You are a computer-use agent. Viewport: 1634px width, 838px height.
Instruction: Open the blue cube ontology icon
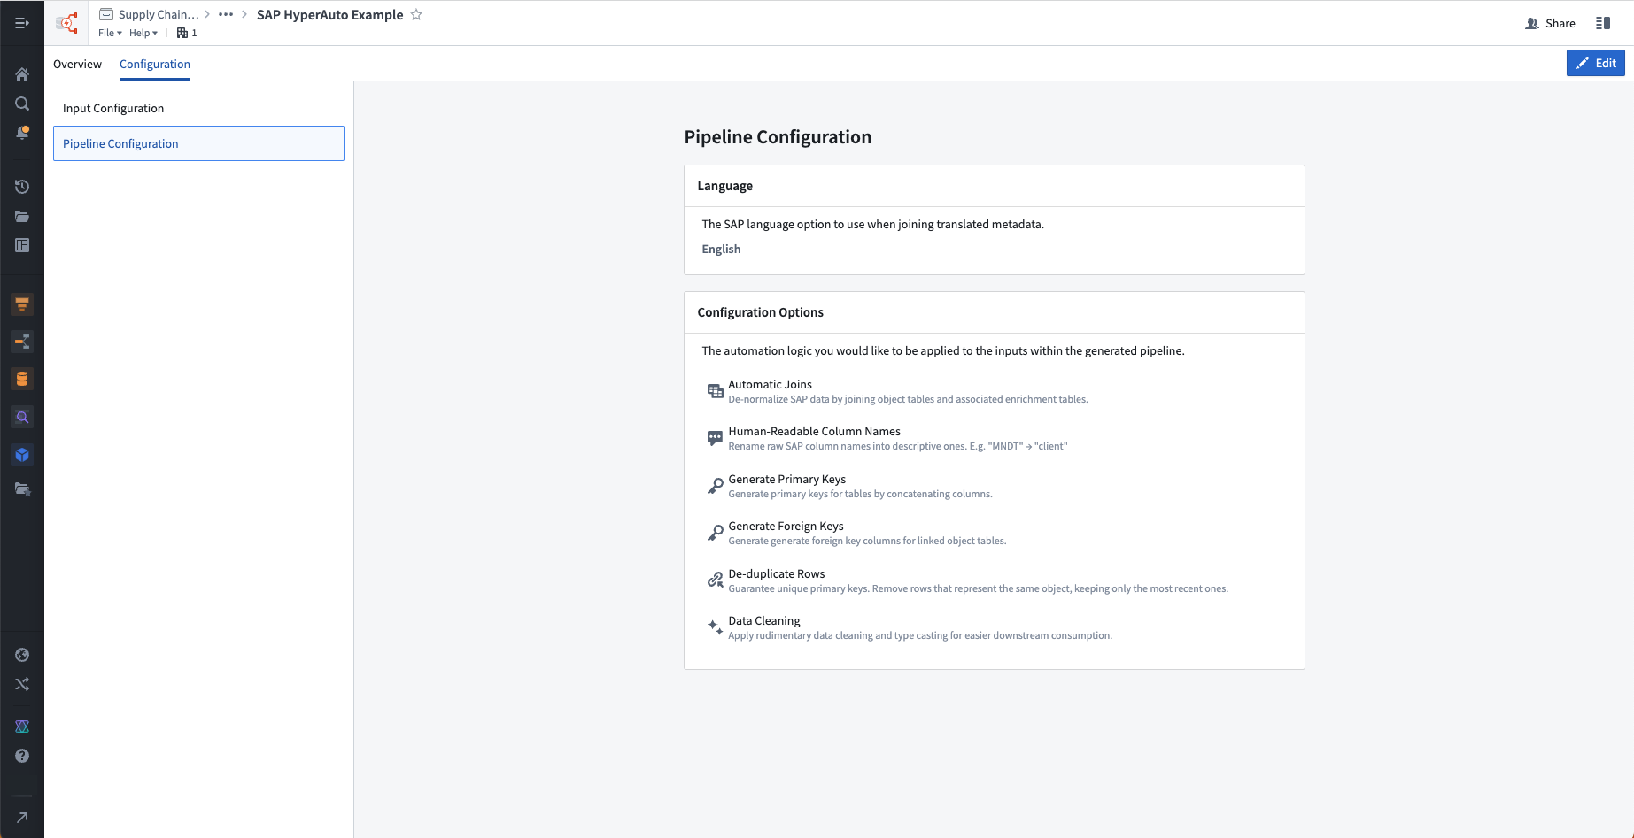[x=22, y=455]
